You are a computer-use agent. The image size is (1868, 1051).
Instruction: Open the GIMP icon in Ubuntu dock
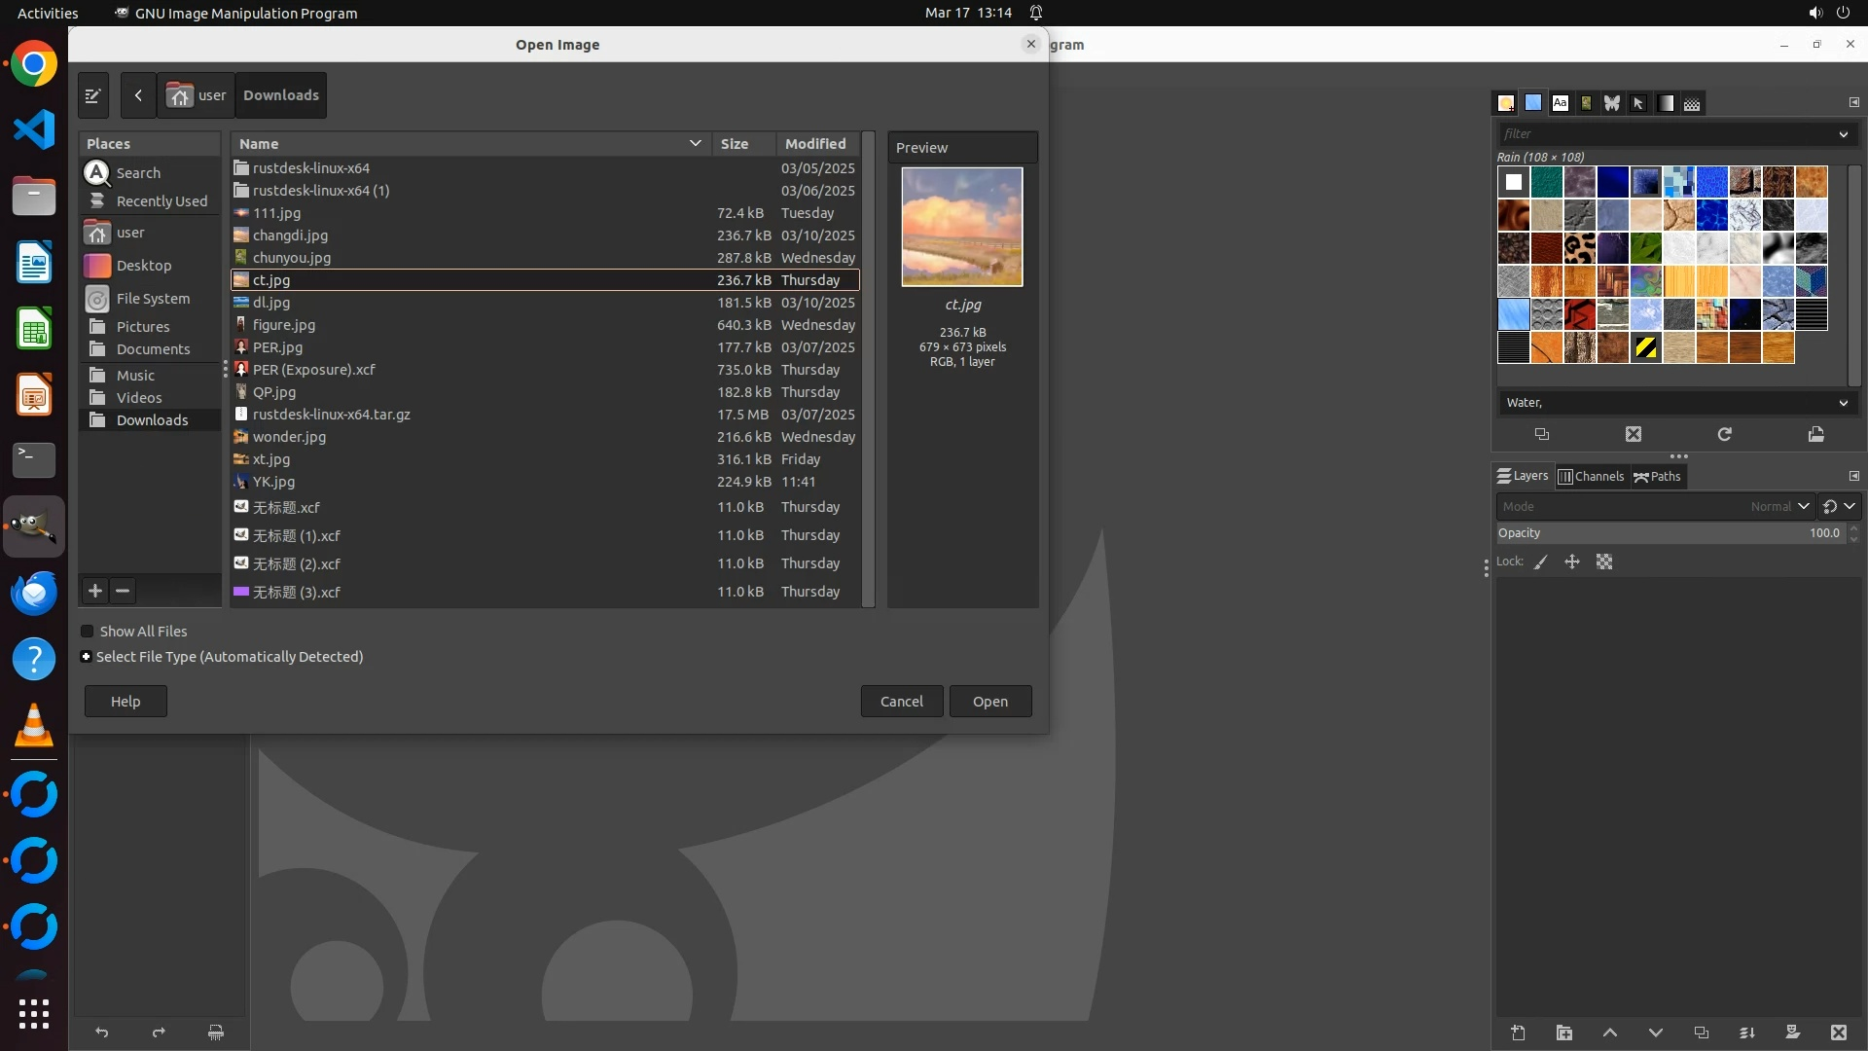tap(34, 526)
